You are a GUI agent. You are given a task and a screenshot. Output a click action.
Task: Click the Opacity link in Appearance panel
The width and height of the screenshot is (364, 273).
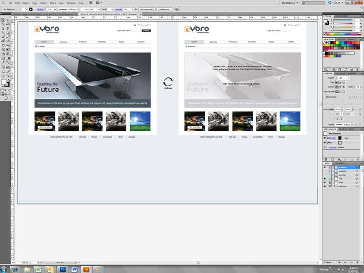(x=333, y=147)
